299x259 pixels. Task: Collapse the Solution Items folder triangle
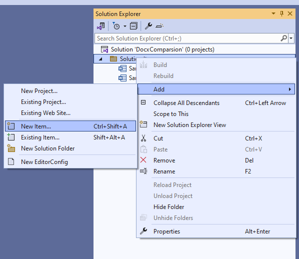pos(100,59)
